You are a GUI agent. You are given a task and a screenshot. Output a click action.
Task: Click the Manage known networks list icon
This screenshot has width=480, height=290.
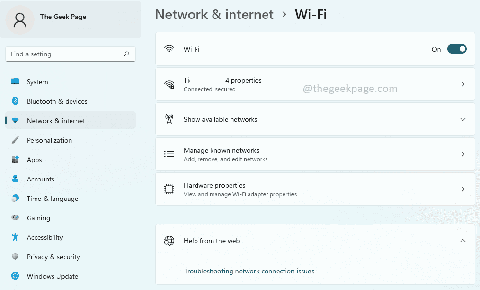click(169, 154)
